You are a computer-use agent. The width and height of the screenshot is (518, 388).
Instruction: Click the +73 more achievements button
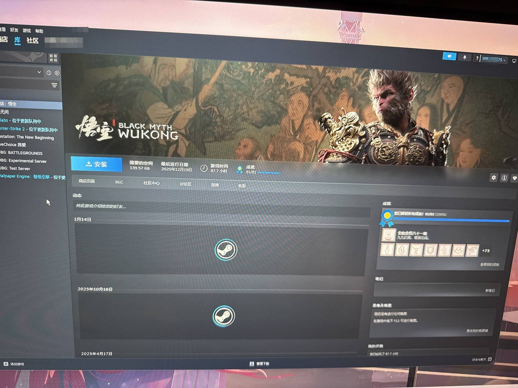click(x=486, y=251)
